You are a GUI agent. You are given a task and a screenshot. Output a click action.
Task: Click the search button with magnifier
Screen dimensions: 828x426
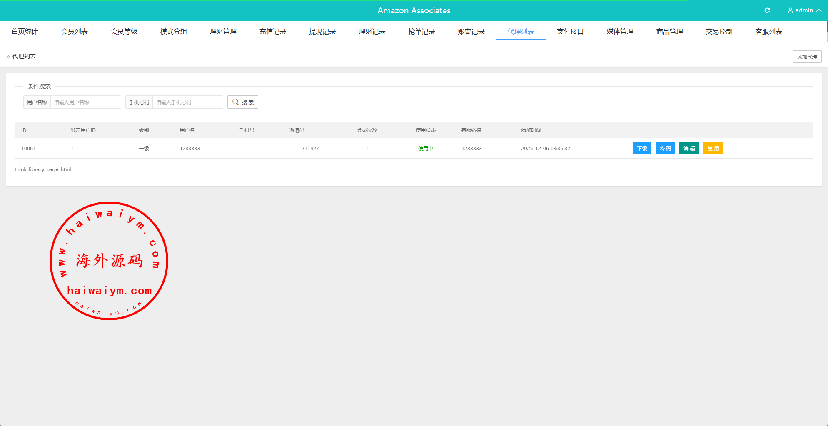[x=243, y=102]
